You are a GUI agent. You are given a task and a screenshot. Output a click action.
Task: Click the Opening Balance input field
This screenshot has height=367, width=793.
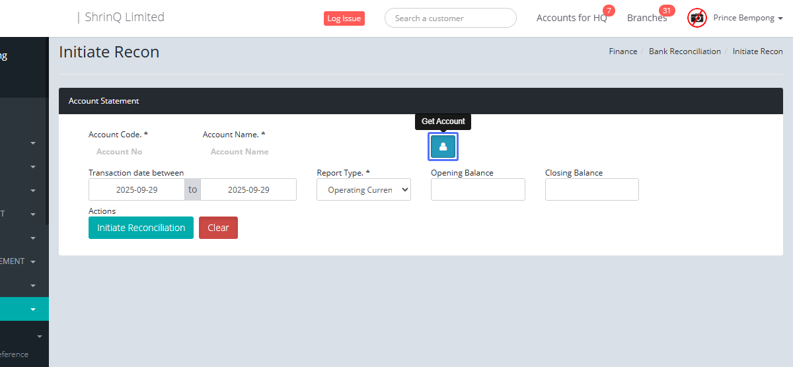point(478,189)
